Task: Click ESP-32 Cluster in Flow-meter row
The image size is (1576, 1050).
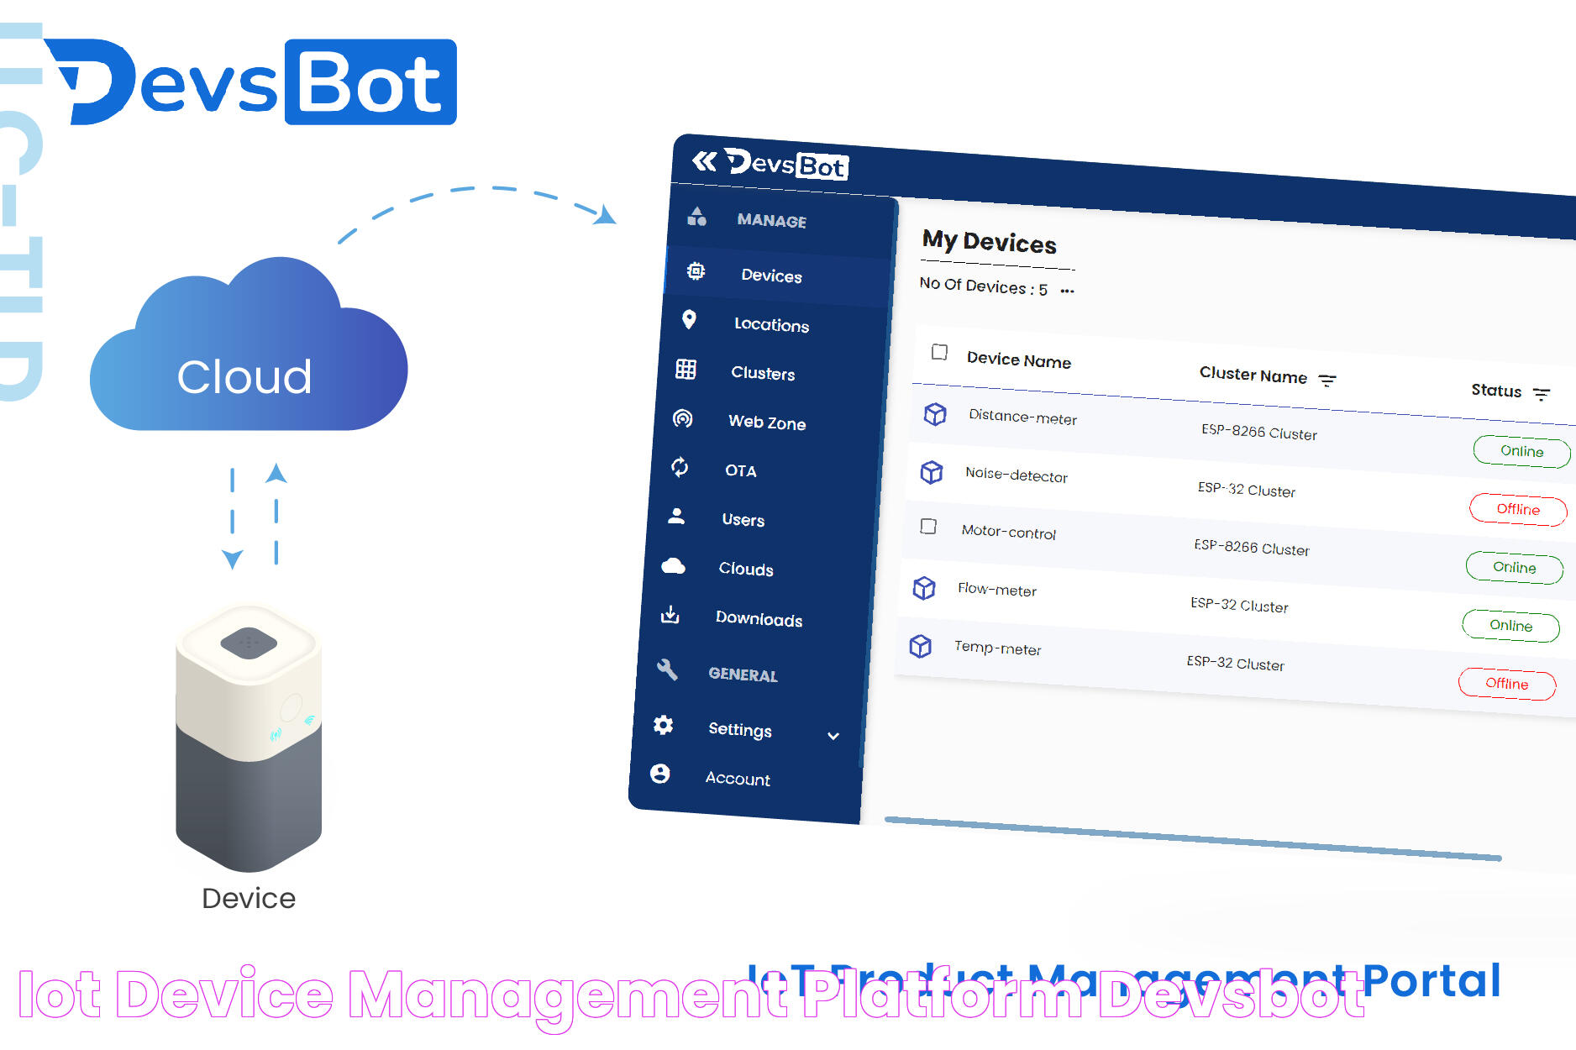Action: 1239,605
